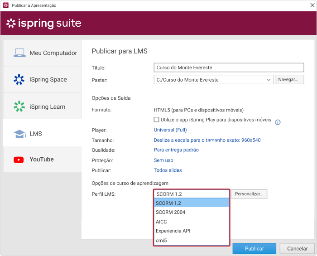Click the iSpring app icon in title bar
The width and height of the screenshot is (317, 256).
click(5, 5)
